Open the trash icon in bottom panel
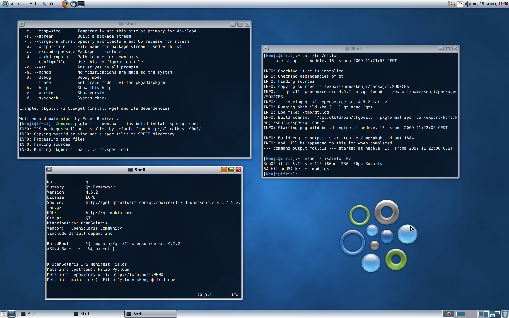This screenshot has width=509, height=318. coord(505,314)
